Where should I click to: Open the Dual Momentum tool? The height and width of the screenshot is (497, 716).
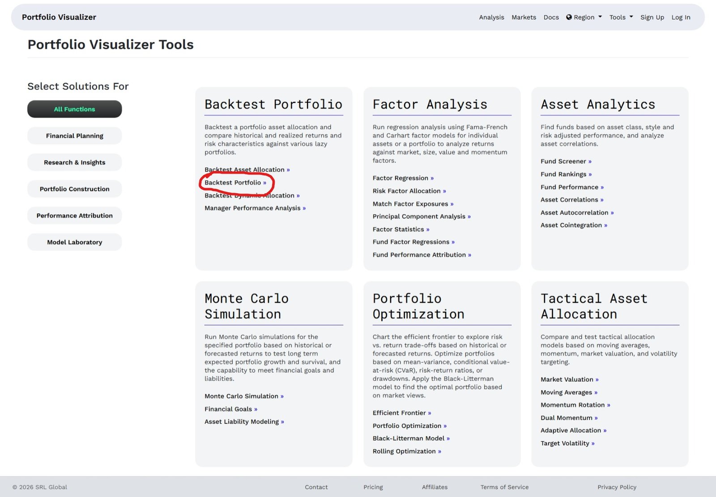coord(569,418)
